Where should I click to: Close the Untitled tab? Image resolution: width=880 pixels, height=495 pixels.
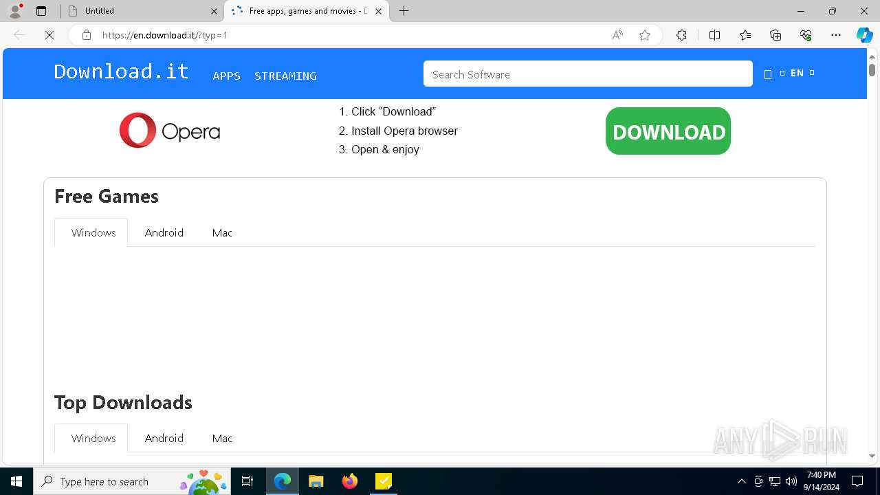tap(214, 11)
